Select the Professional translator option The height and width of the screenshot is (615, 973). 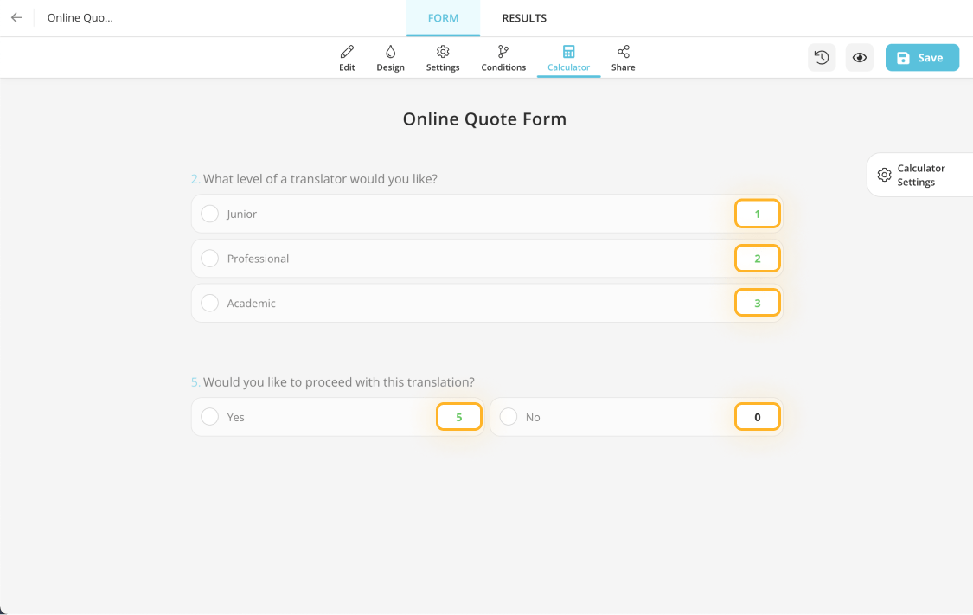209,258
